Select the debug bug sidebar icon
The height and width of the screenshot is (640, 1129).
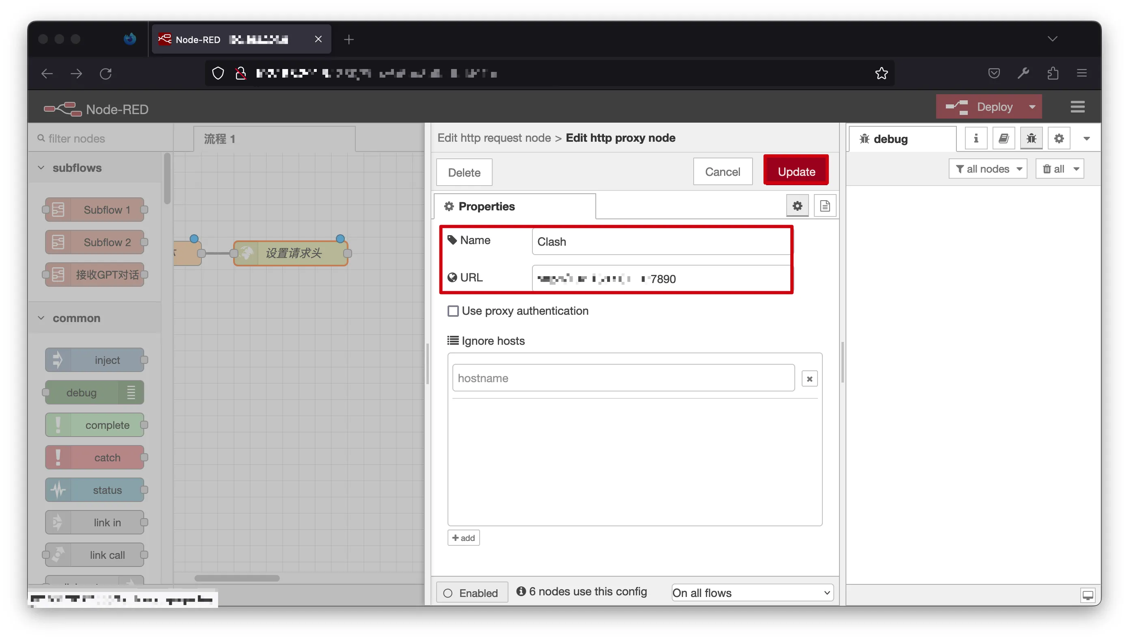1031,139
